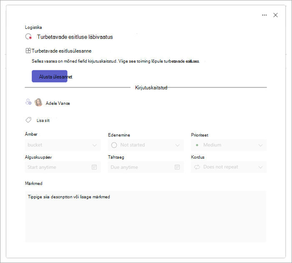The width and height of the screenshot is (292, 263).
Task: Open the Ämber bucket dropdown
Action: click(63, 145)
